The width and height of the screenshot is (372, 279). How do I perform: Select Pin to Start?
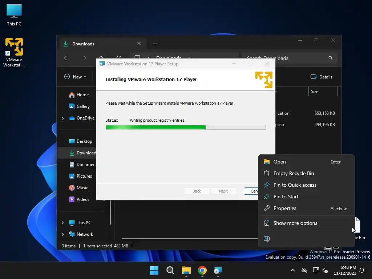click(306, 197)
